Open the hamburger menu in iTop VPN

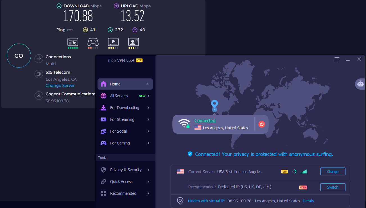tap(336, 59)
